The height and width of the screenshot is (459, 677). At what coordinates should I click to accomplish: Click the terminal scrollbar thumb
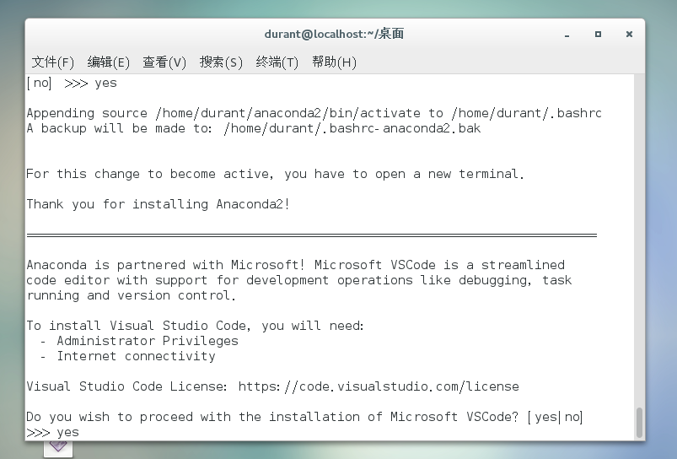(x=639, y=422)
